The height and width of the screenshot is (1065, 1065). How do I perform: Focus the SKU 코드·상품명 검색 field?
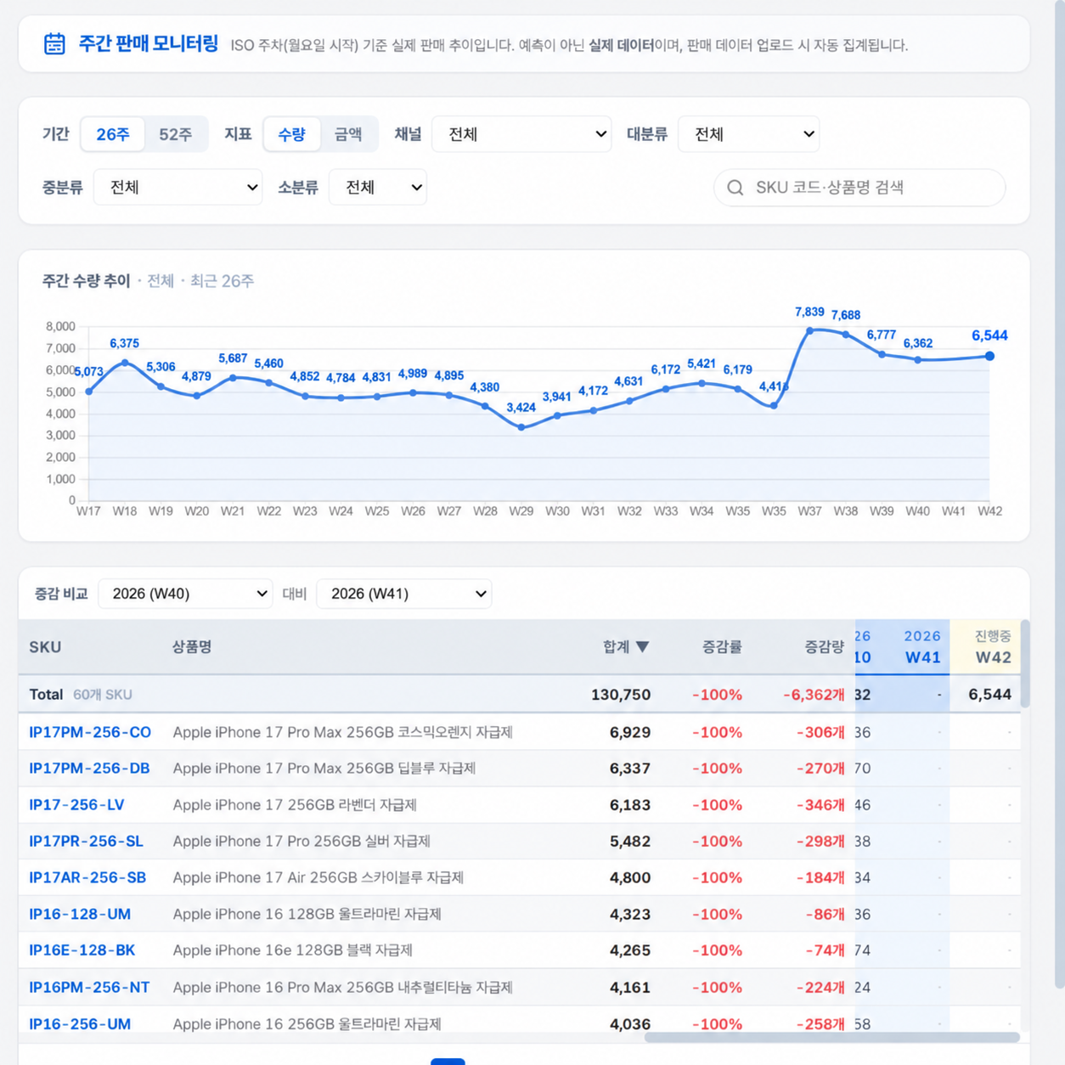click(859, 188)
